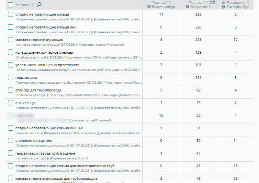Open the Корневая папка/Главная path link
The image size is (259, 183).
pos(88,120)
